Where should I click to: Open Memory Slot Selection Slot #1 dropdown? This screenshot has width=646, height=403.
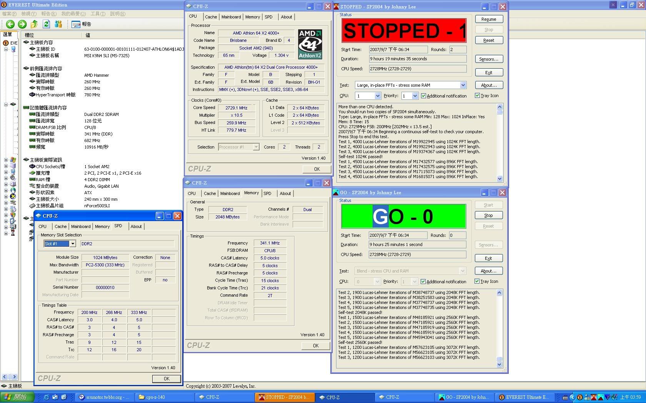pos(73,244)
